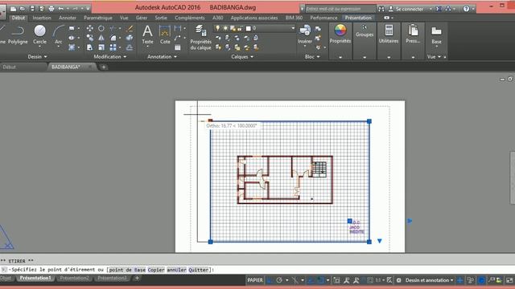Toggle object snap in status bar
This screenshot has height=289, width=515.
click(321, 280)
